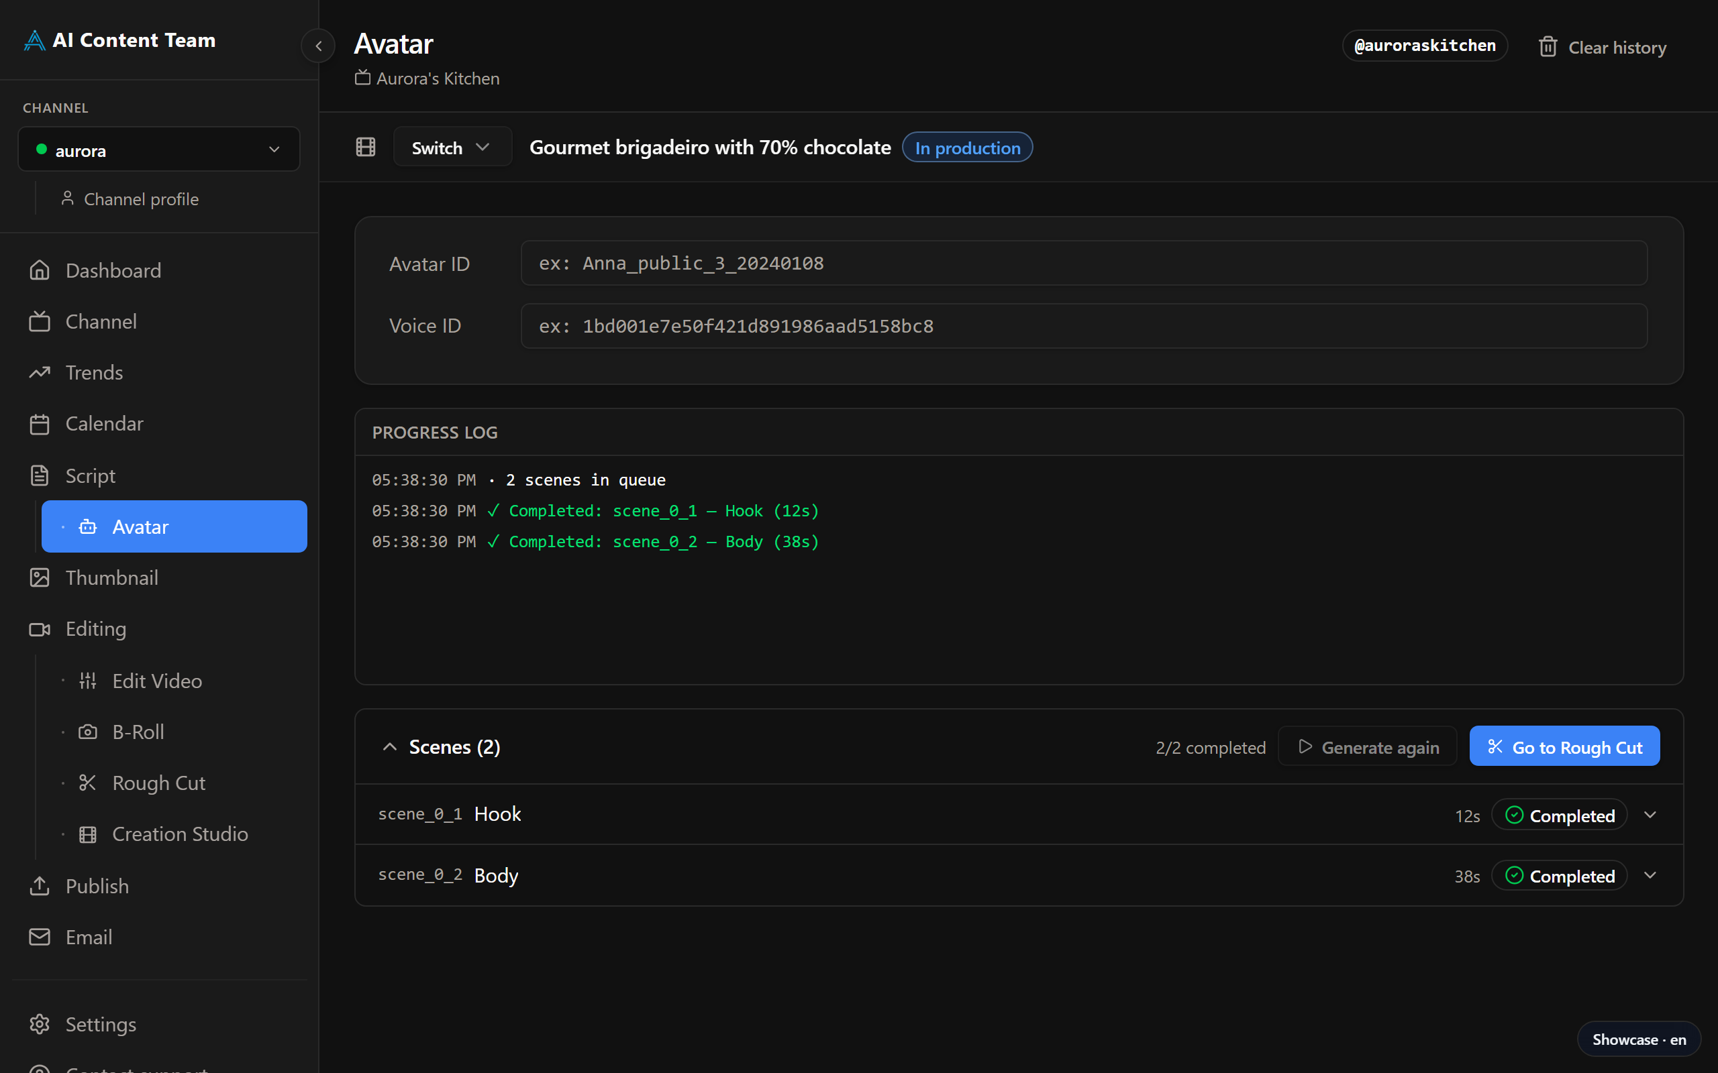Click the Generate again button

(x=1367, y=746)
